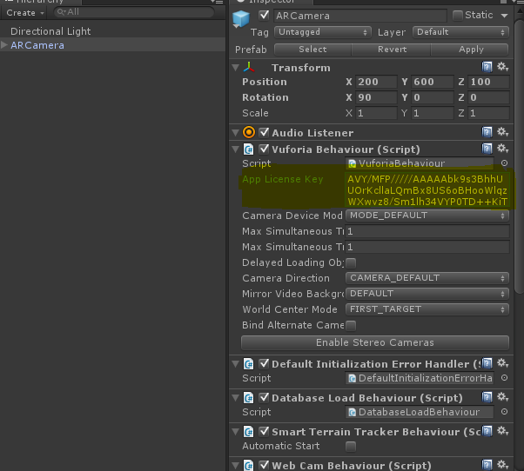Disable the Vuforia Behaviour component checkbox
Image resolution: width=524 pixels, height=471 pixels.
pyautogui.click(x=264, y=149)
